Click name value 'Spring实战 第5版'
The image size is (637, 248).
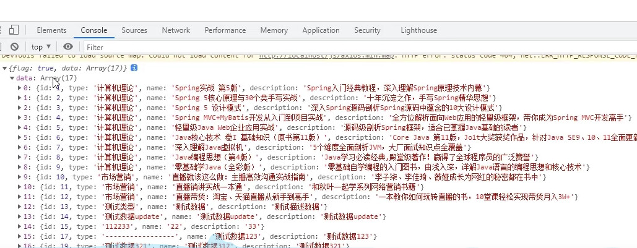207,88
